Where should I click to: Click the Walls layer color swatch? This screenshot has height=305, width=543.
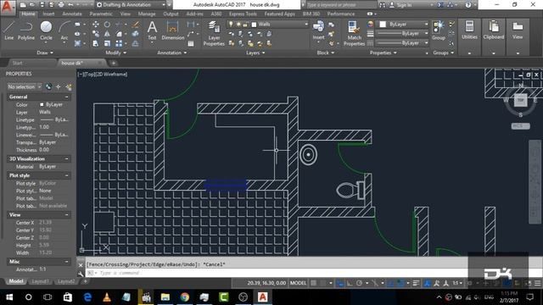pos(254,25)
